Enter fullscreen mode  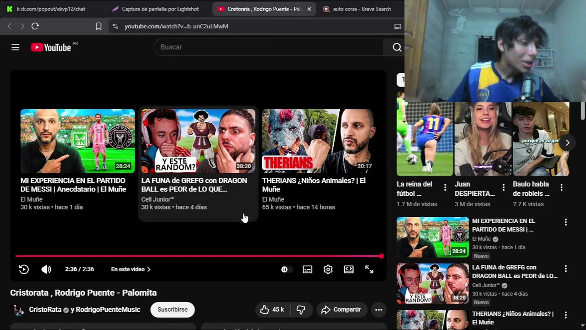coord(369,269)
